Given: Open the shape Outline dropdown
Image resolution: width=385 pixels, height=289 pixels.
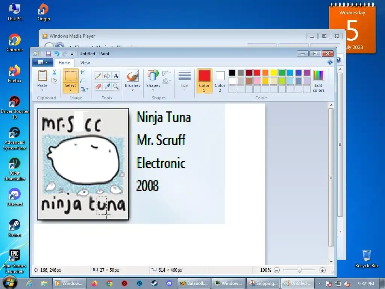Looking at the screenshot, I should [x=167, y=73].
